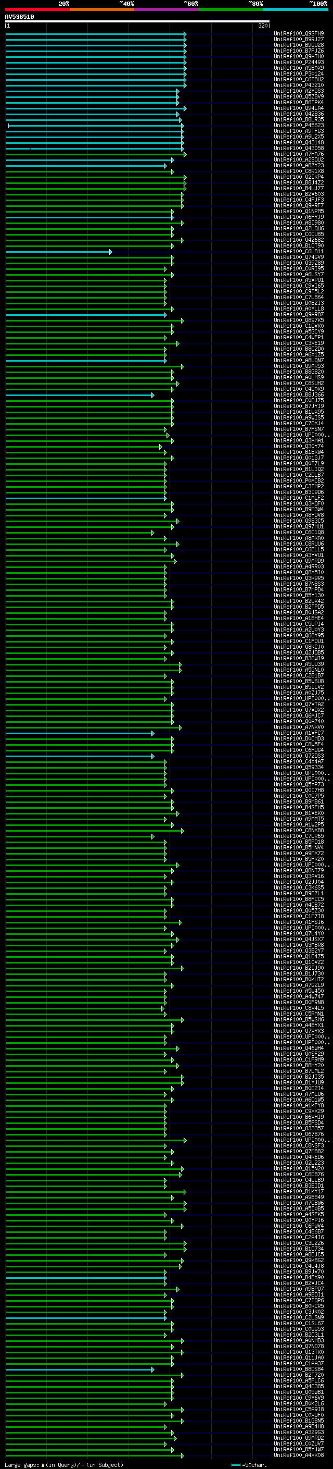Select the UniRef100_A8I980 label

(299, 223)
